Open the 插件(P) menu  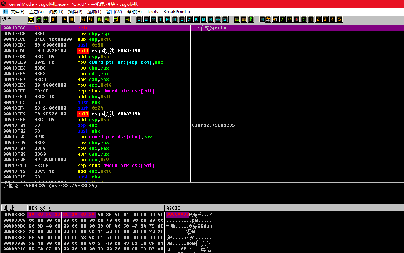(x=75, y=12)
